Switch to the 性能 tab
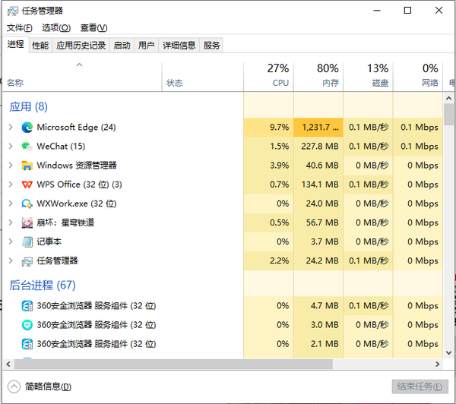The image size is (456, 404). click(x=40, y=46)
